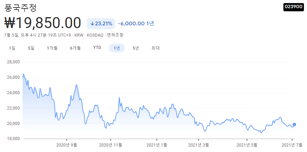The height and width of the screenshot is (152, 307).
Task: Click the 23.21% percent change badge
Action: pyautogui.click(x=101, y=24)
